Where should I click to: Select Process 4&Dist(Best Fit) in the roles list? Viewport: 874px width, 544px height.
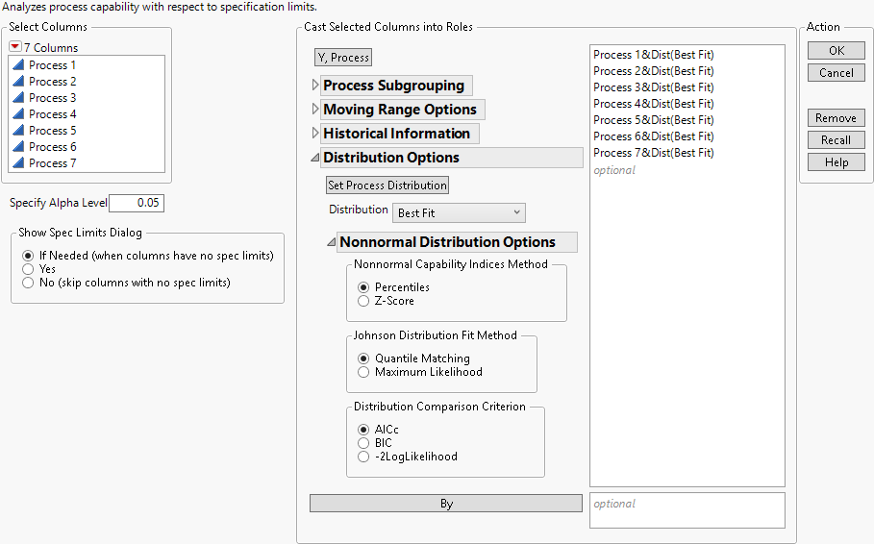(654, 104)
